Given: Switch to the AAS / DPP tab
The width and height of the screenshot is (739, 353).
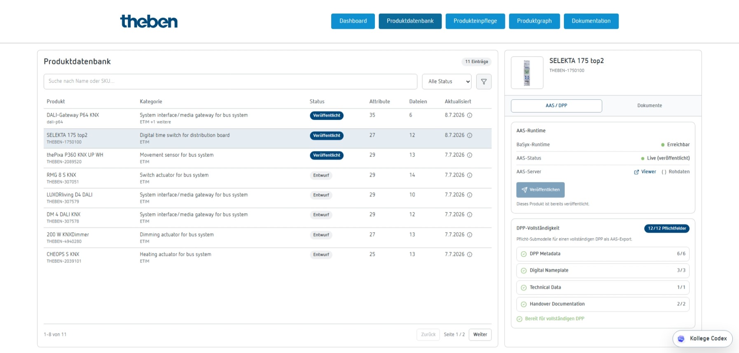Looking at the screenshot, I should (x=557, y=106).
